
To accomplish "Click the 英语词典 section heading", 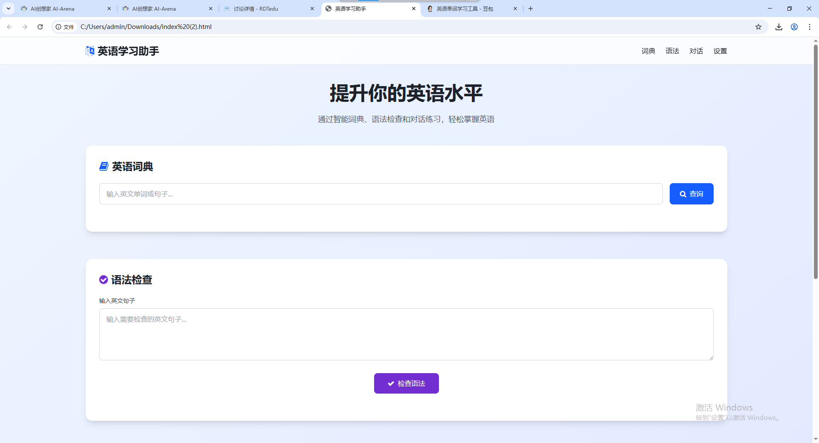I will pyautogui.click(x=133, y=167).
